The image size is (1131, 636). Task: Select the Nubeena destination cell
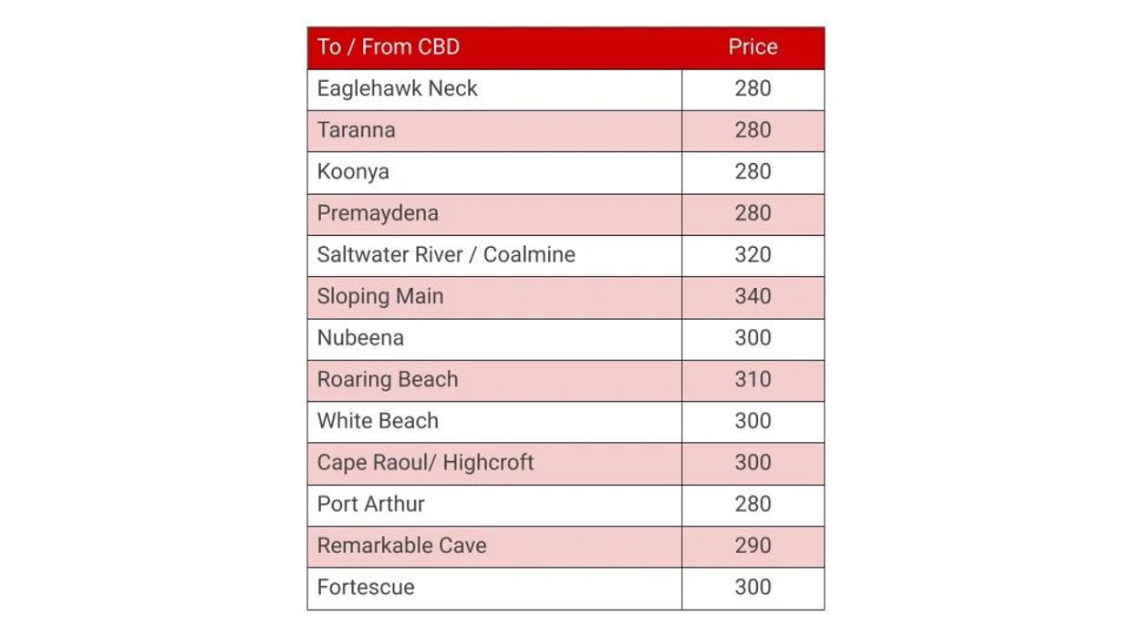(360, 338)
